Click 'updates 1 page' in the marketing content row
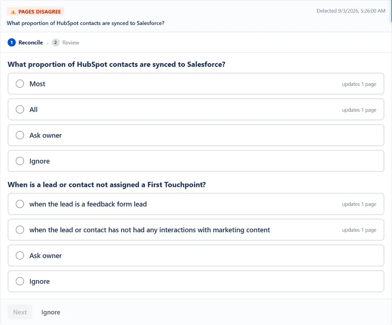 pos(359,230)
